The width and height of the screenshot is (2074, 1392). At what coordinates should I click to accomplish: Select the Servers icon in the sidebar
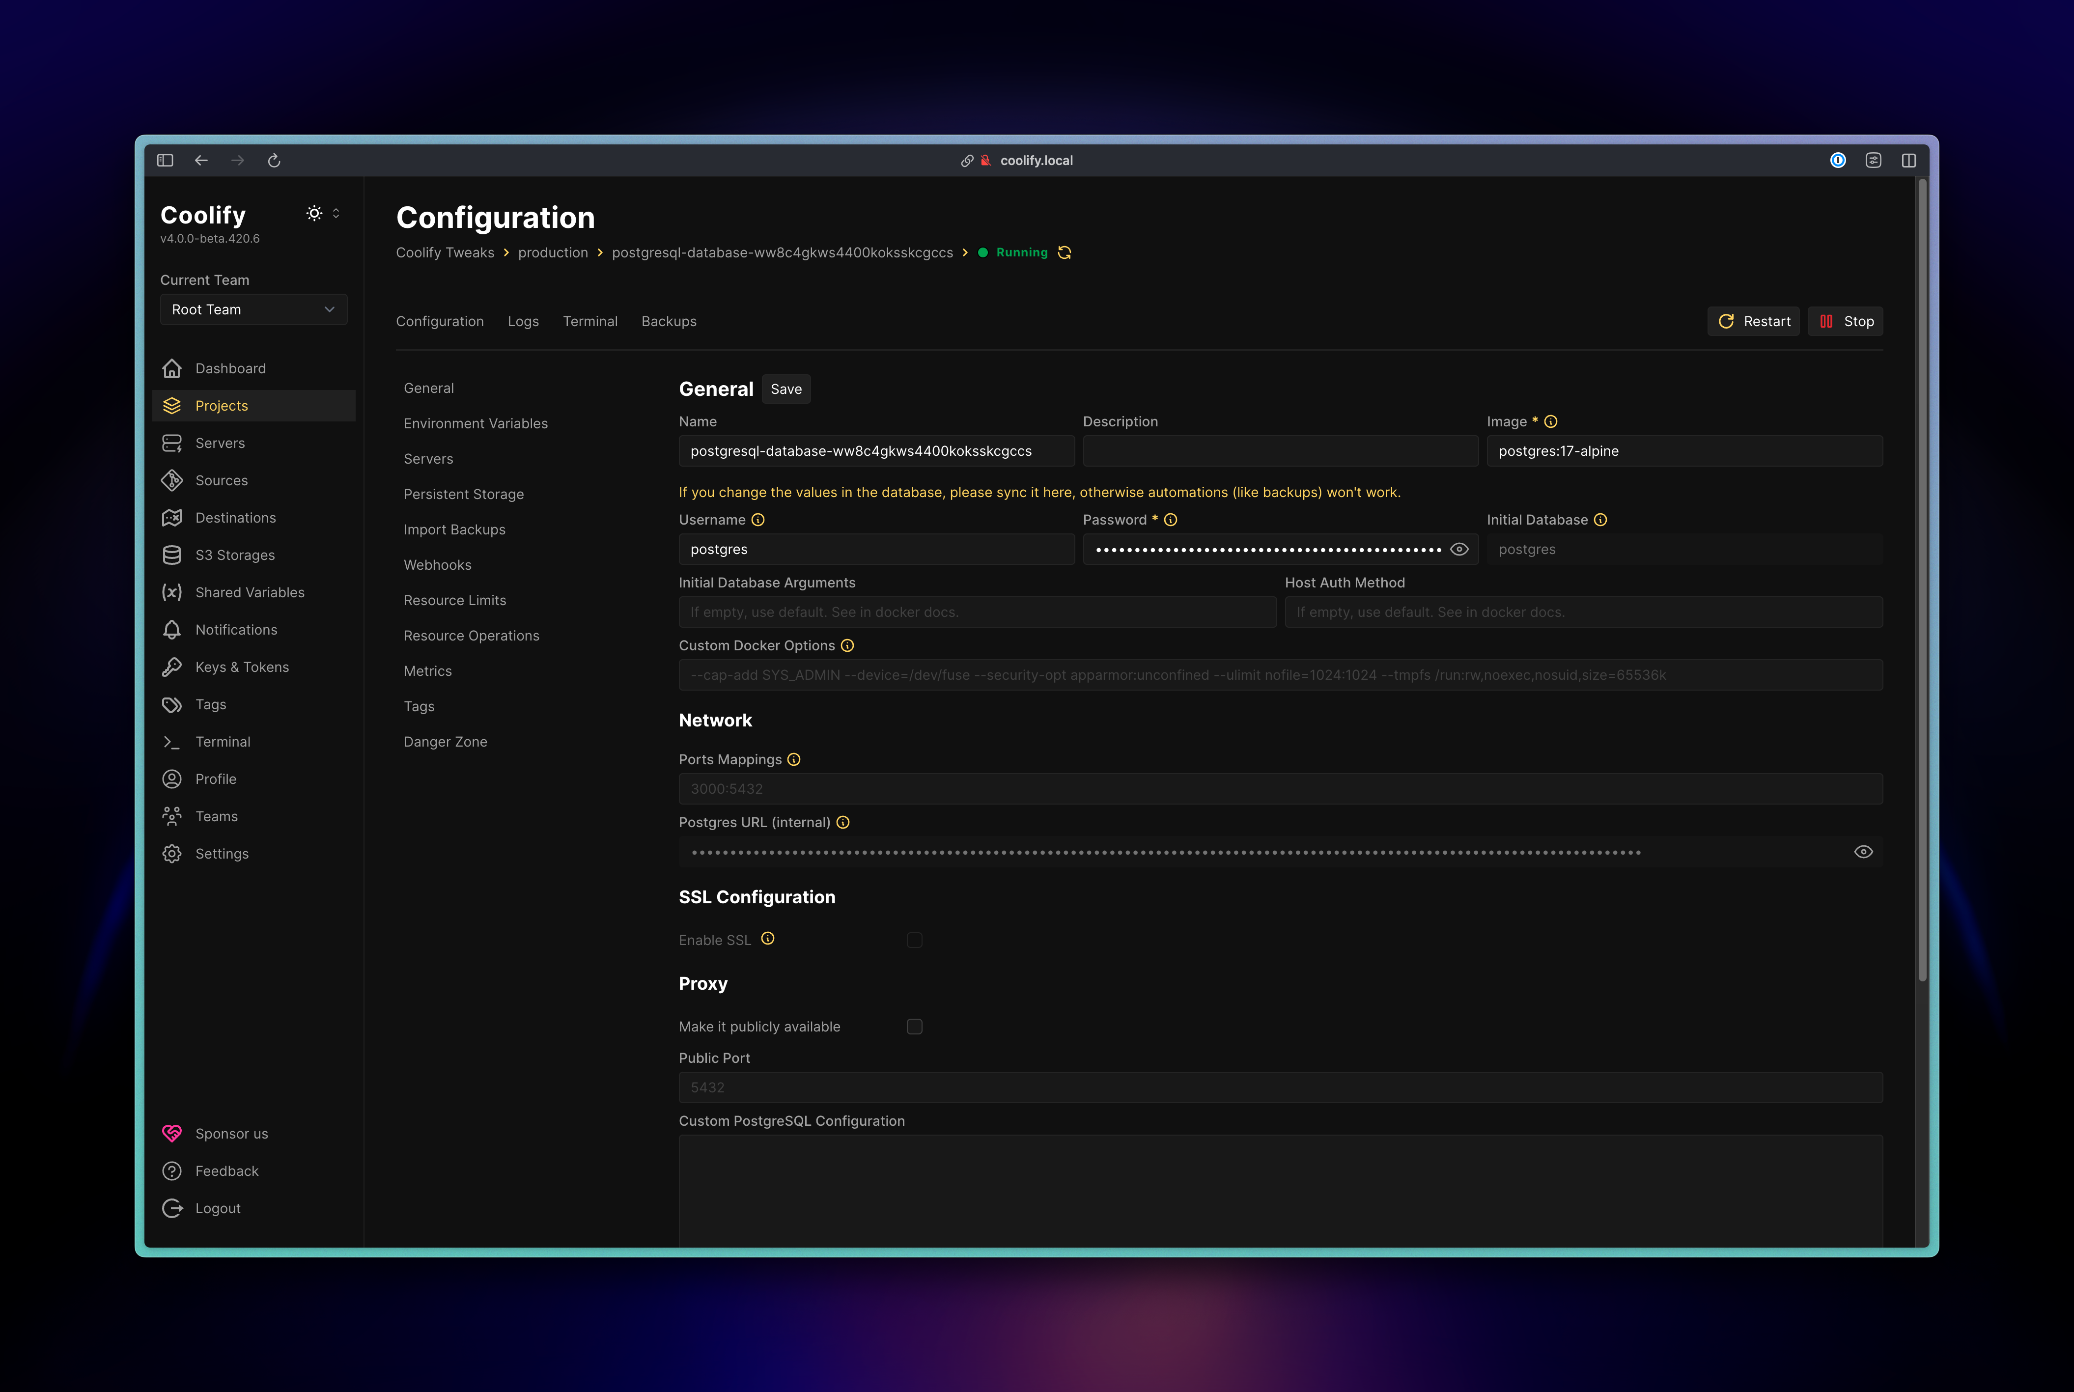click(x=172, y=442)
